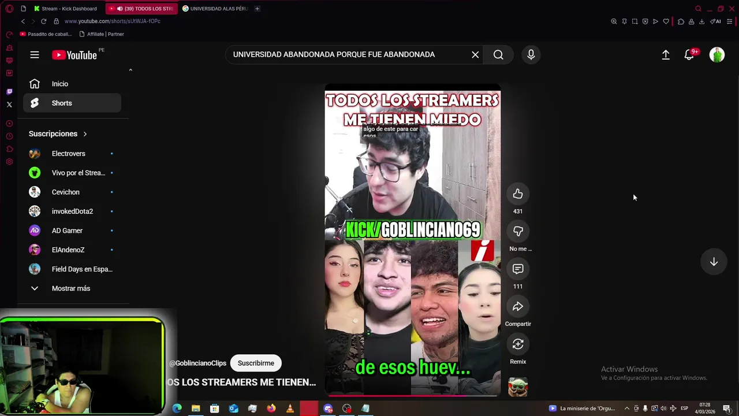Open the Aria AI button
Screen dimensions: 739x416
click(x=715, y=21)
